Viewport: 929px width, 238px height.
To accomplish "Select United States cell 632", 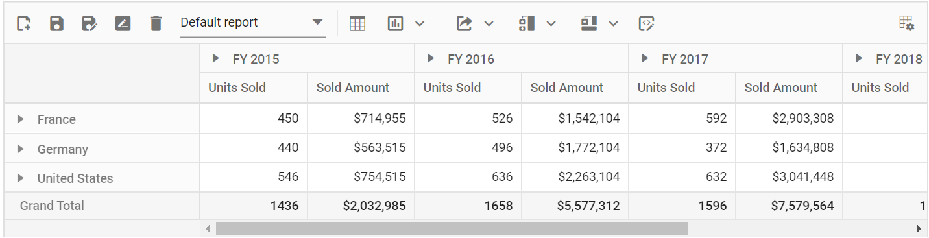I will click(682, 177).
